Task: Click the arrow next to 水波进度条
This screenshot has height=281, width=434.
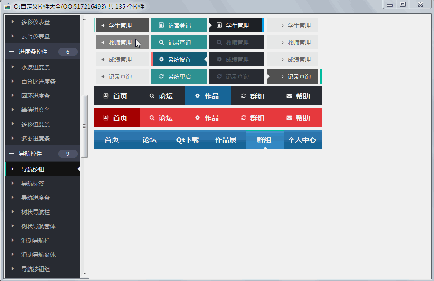Action: point(13,67)
